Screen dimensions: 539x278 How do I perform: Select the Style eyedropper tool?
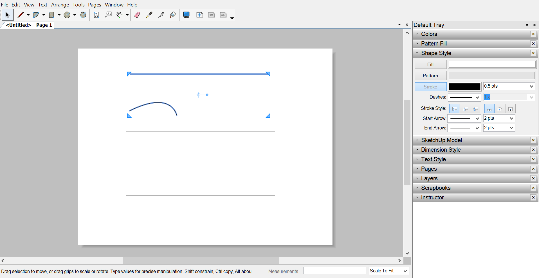(149, 15)
